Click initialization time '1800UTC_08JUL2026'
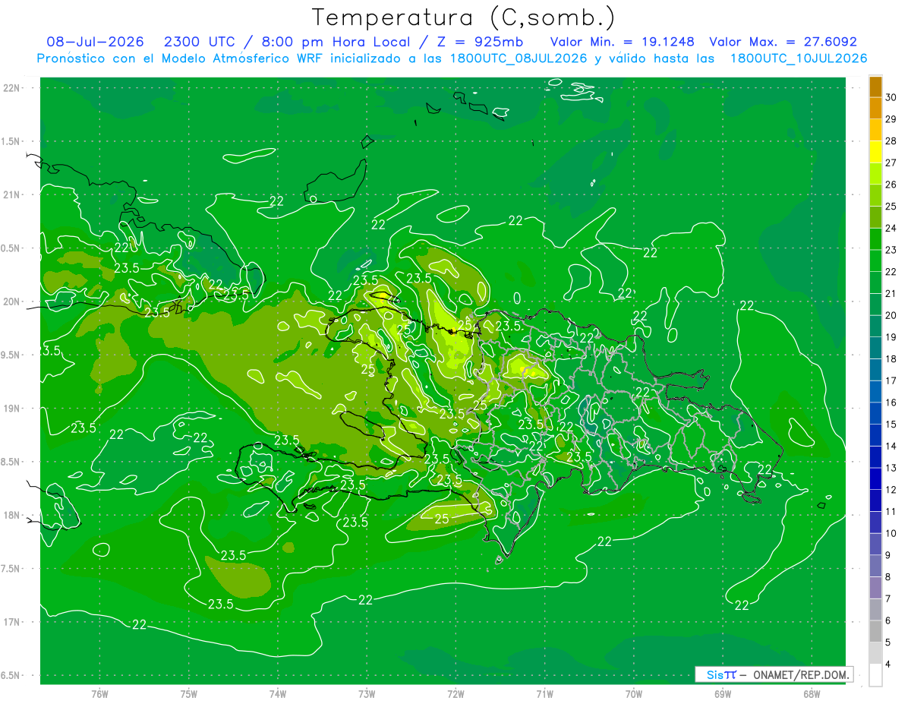The image size is (911, 704). (x=519, y=58)
